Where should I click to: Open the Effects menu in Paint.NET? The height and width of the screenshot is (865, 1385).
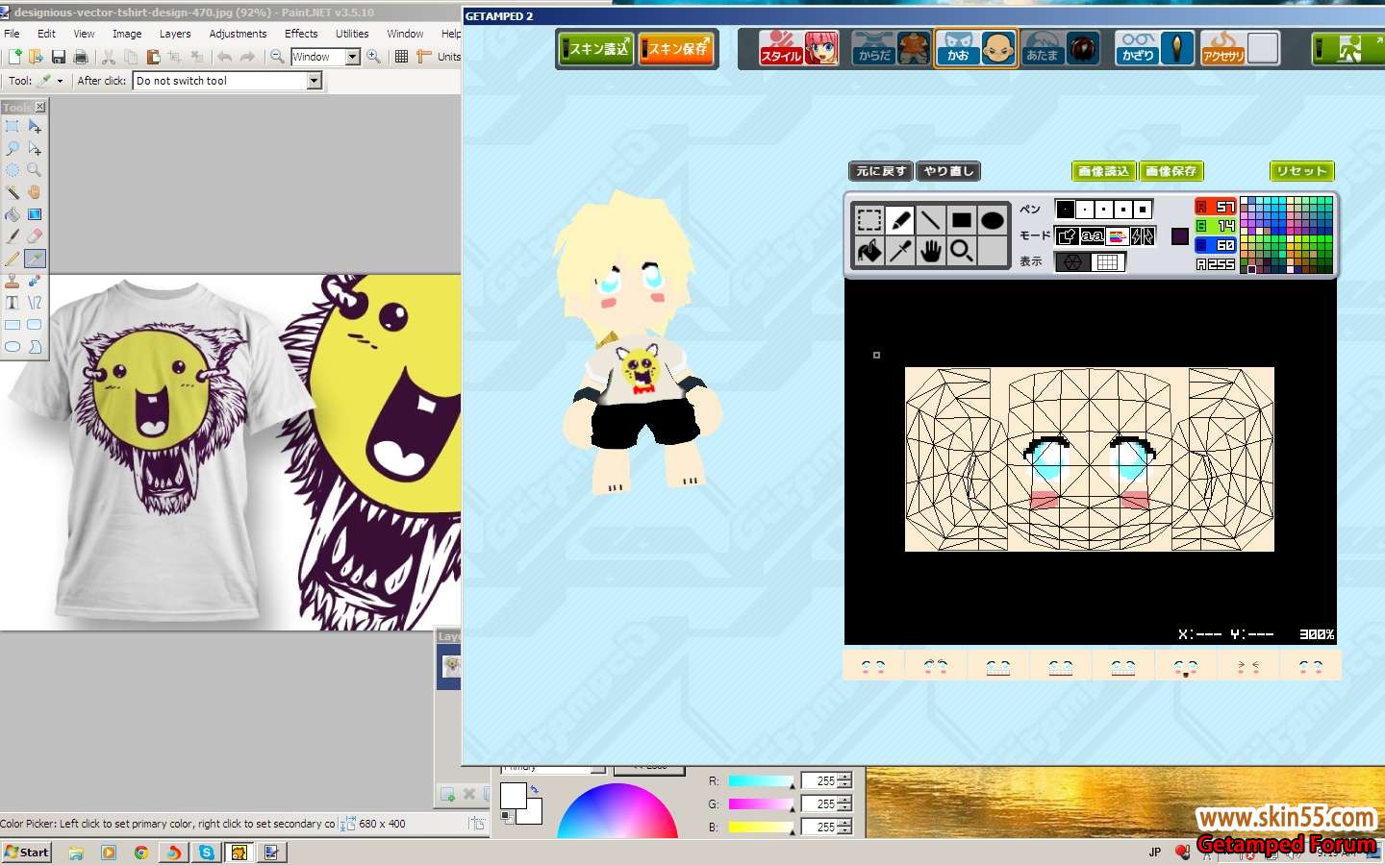point(301,34)
